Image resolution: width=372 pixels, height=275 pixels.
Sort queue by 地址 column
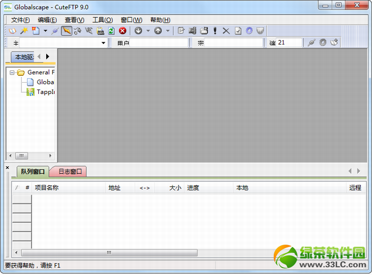click(x=120, y=188)
